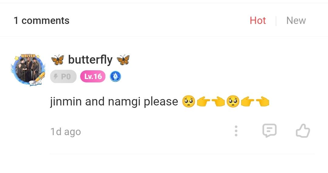Open the three-dot more options menu
Image resolution: width=328 pixels, height=173 pixels.
tap(236, 131)
